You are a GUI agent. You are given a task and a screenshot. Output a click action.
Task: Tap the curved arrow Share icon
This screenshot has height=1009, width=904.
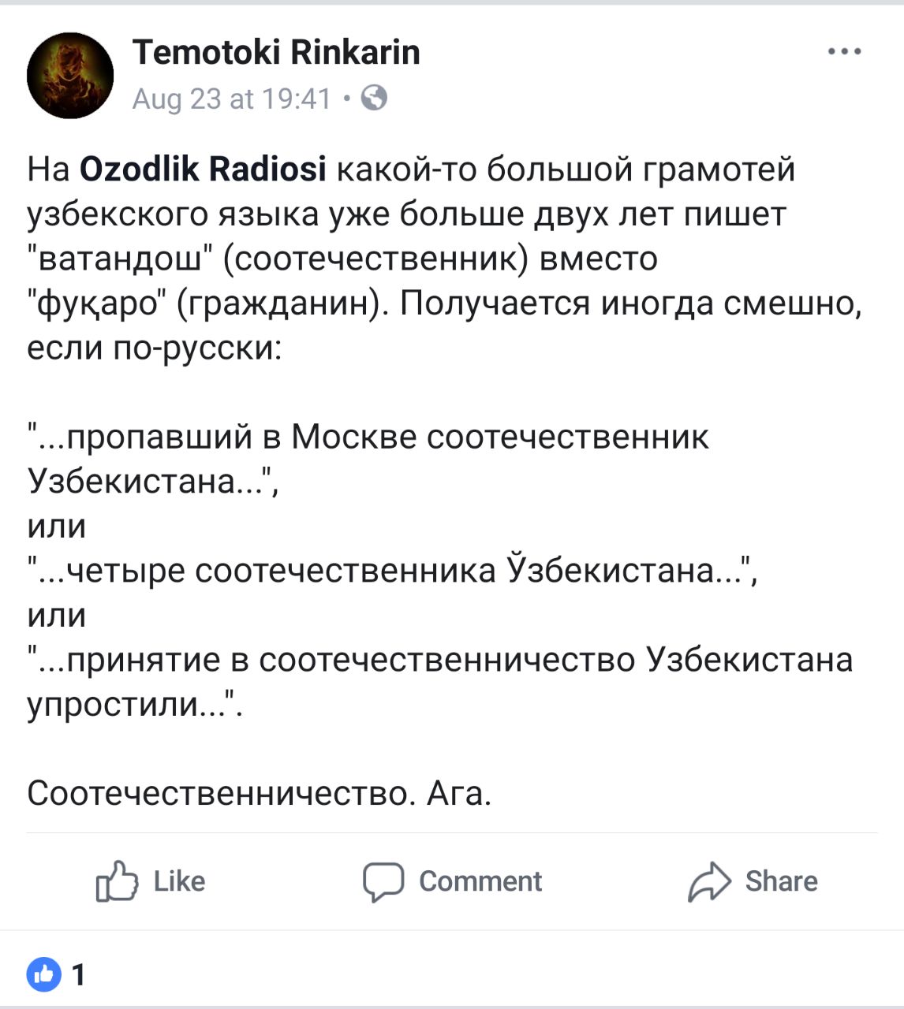[x=709, y=881]
